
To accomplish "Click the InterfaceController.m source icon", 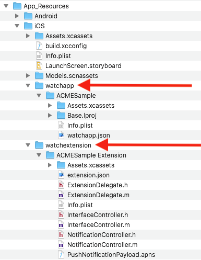I will [x=61, y=224].
